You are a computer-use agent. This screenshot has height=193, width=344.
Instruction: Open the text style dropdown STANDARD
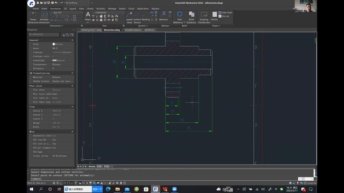pos(109,13)
